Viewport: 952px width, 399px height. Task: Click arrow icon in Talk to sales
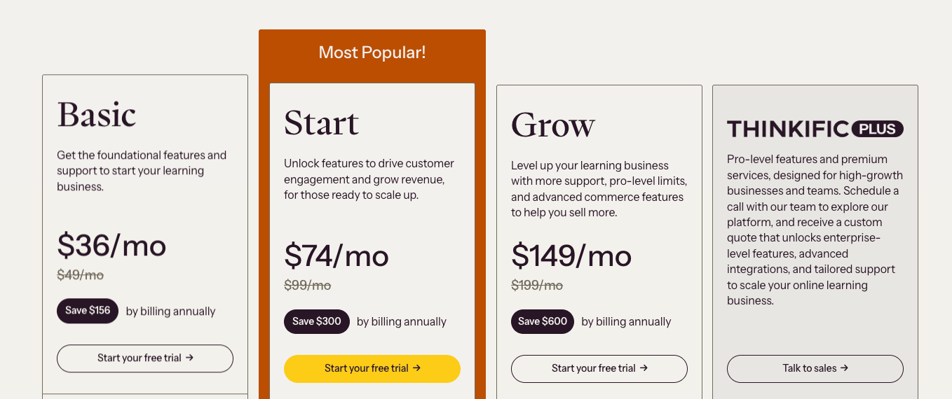click(x=844, y=368)
